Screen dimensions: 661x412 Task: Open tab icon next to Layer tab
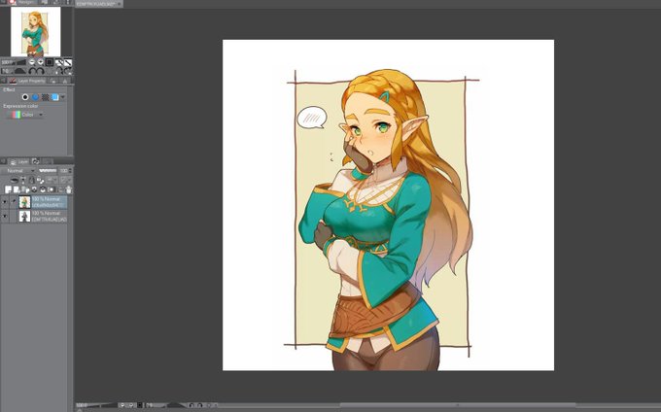(35, 161)
